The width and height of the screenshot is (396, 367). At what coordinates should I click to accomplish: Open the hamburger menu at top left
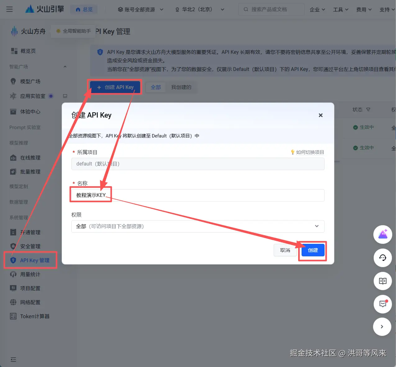10,9
